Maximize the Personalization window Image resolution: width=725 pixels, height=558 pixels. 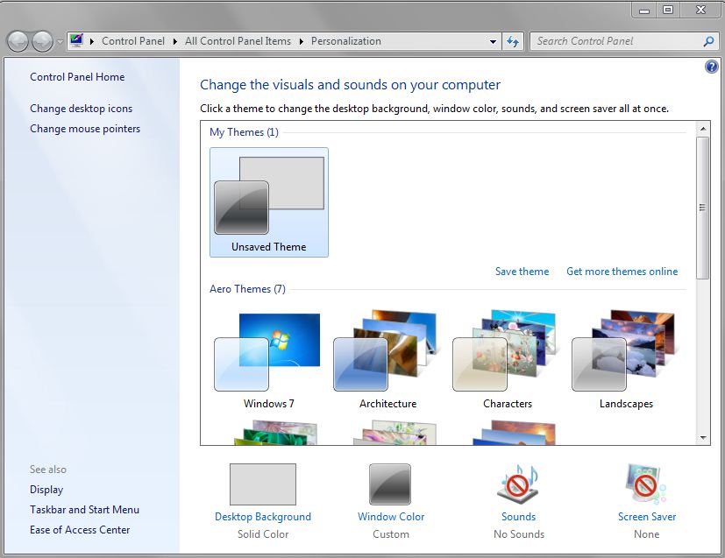668,11
